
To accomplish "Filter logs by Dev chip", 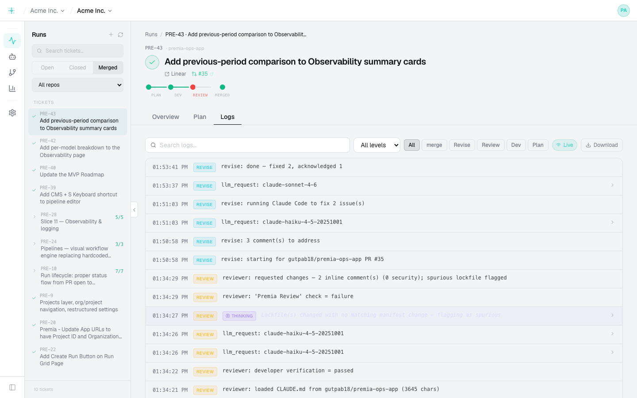I will (516, 145).
